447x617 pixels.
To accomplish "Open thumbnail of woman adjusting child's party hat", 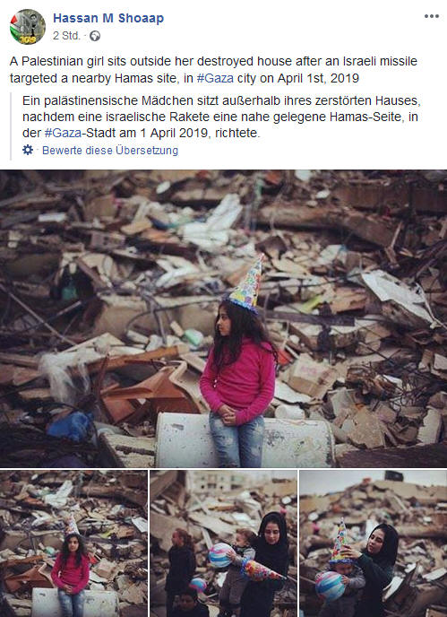I will (x=373, y=543).
